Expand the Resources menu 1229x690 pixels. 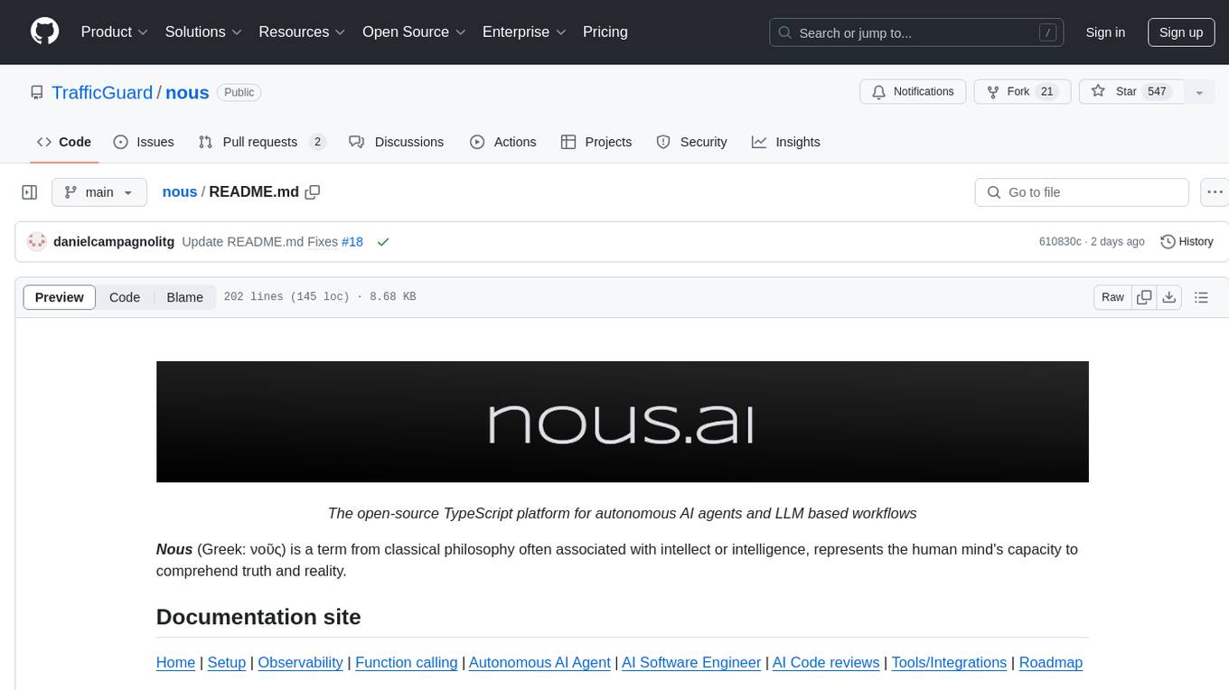coord(302,32)
